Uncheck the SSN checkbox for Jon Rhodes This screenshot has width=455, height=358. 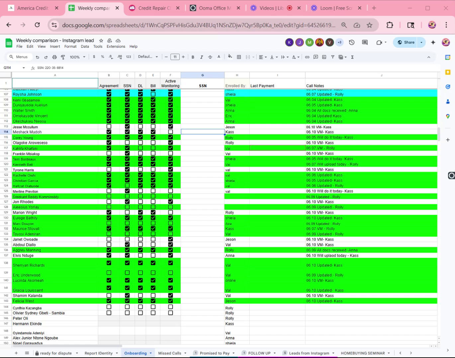127,202
